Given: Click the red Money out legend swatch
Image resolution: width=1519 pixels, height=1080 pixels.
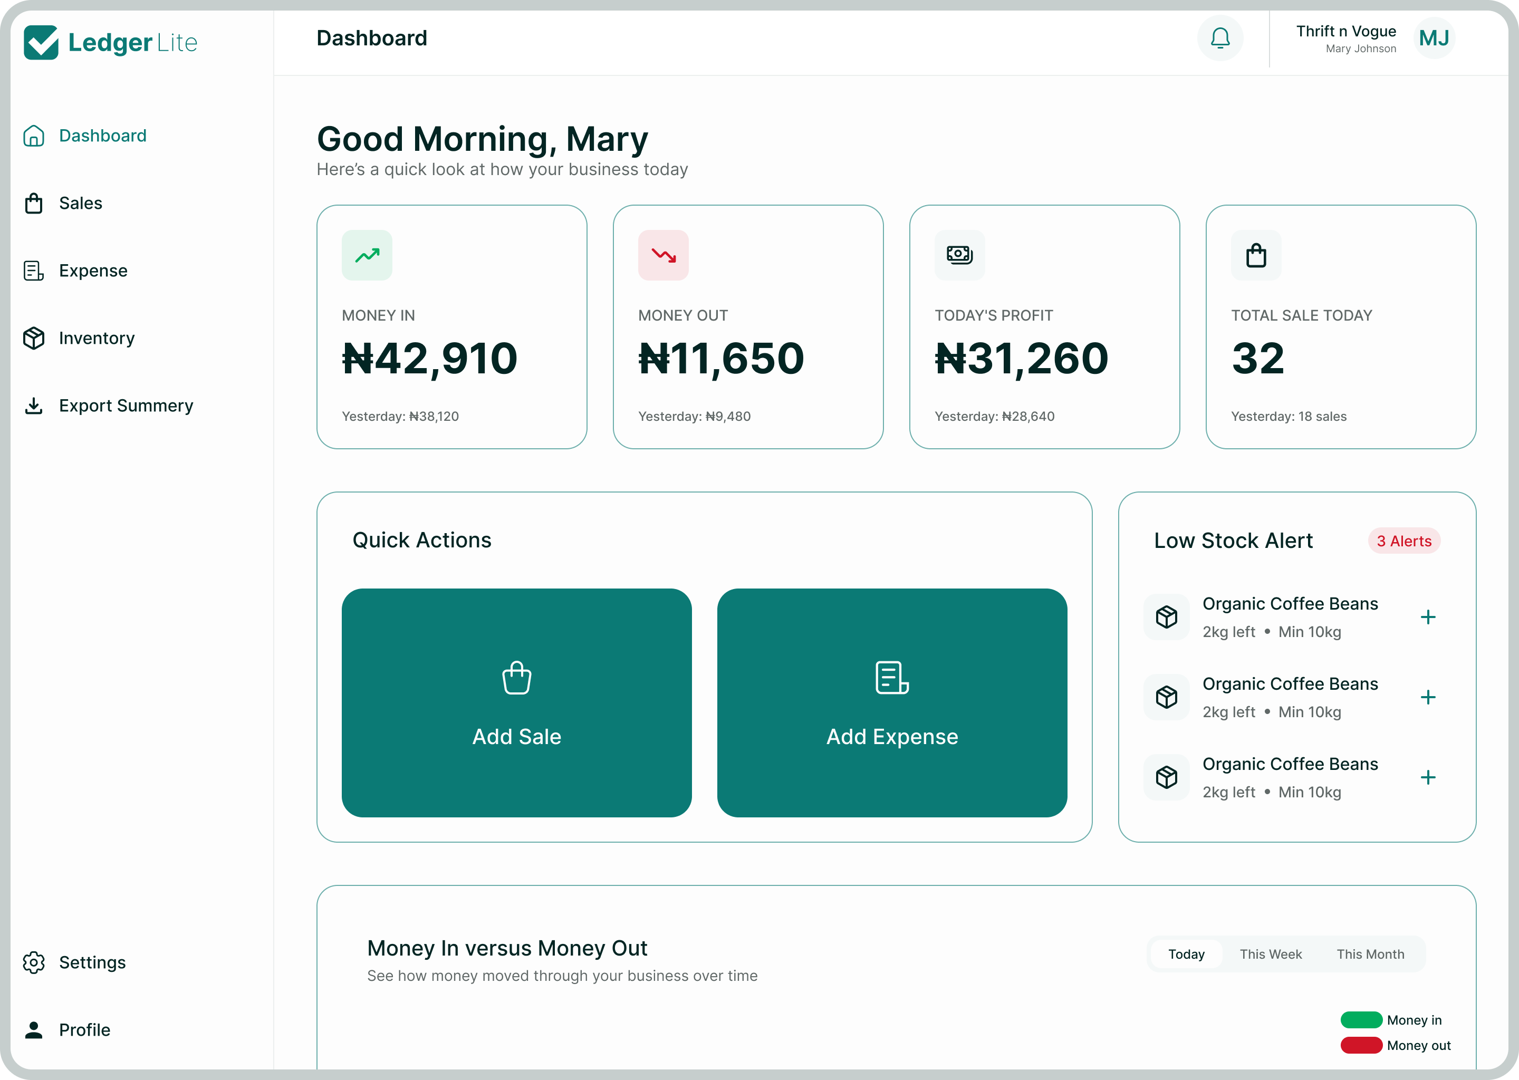Looking at the screenshot, I should (x=1361, y=1045).
